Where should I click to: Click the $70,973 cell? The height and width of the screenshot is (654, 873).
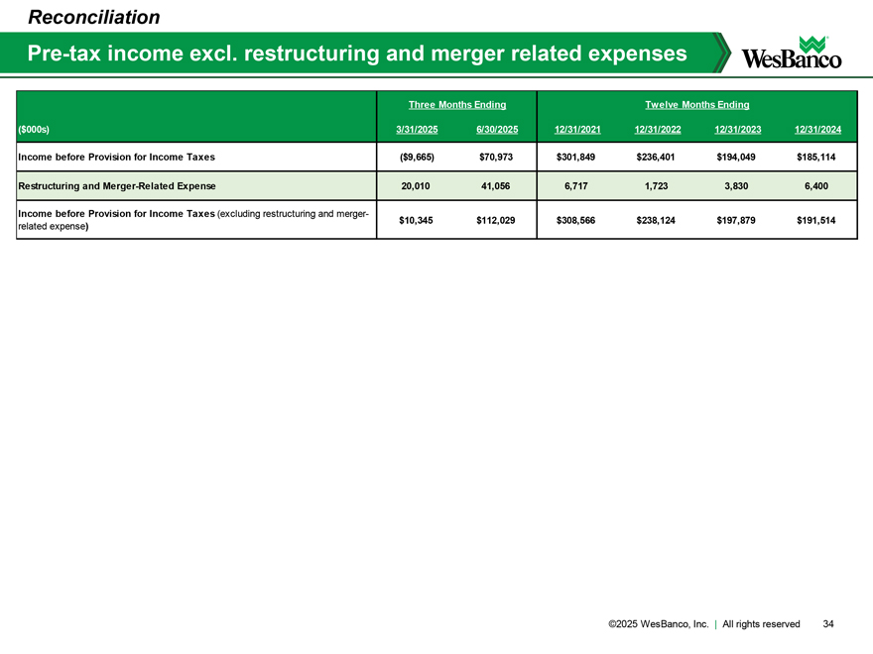click(496, 157)
